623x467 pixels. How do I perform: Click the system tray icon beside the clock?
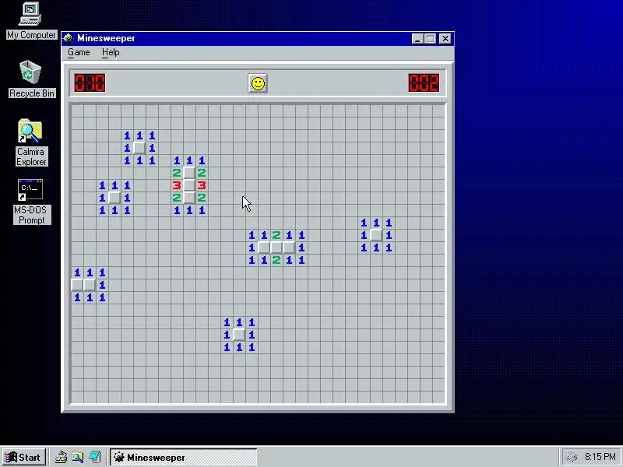coord(571,457)
